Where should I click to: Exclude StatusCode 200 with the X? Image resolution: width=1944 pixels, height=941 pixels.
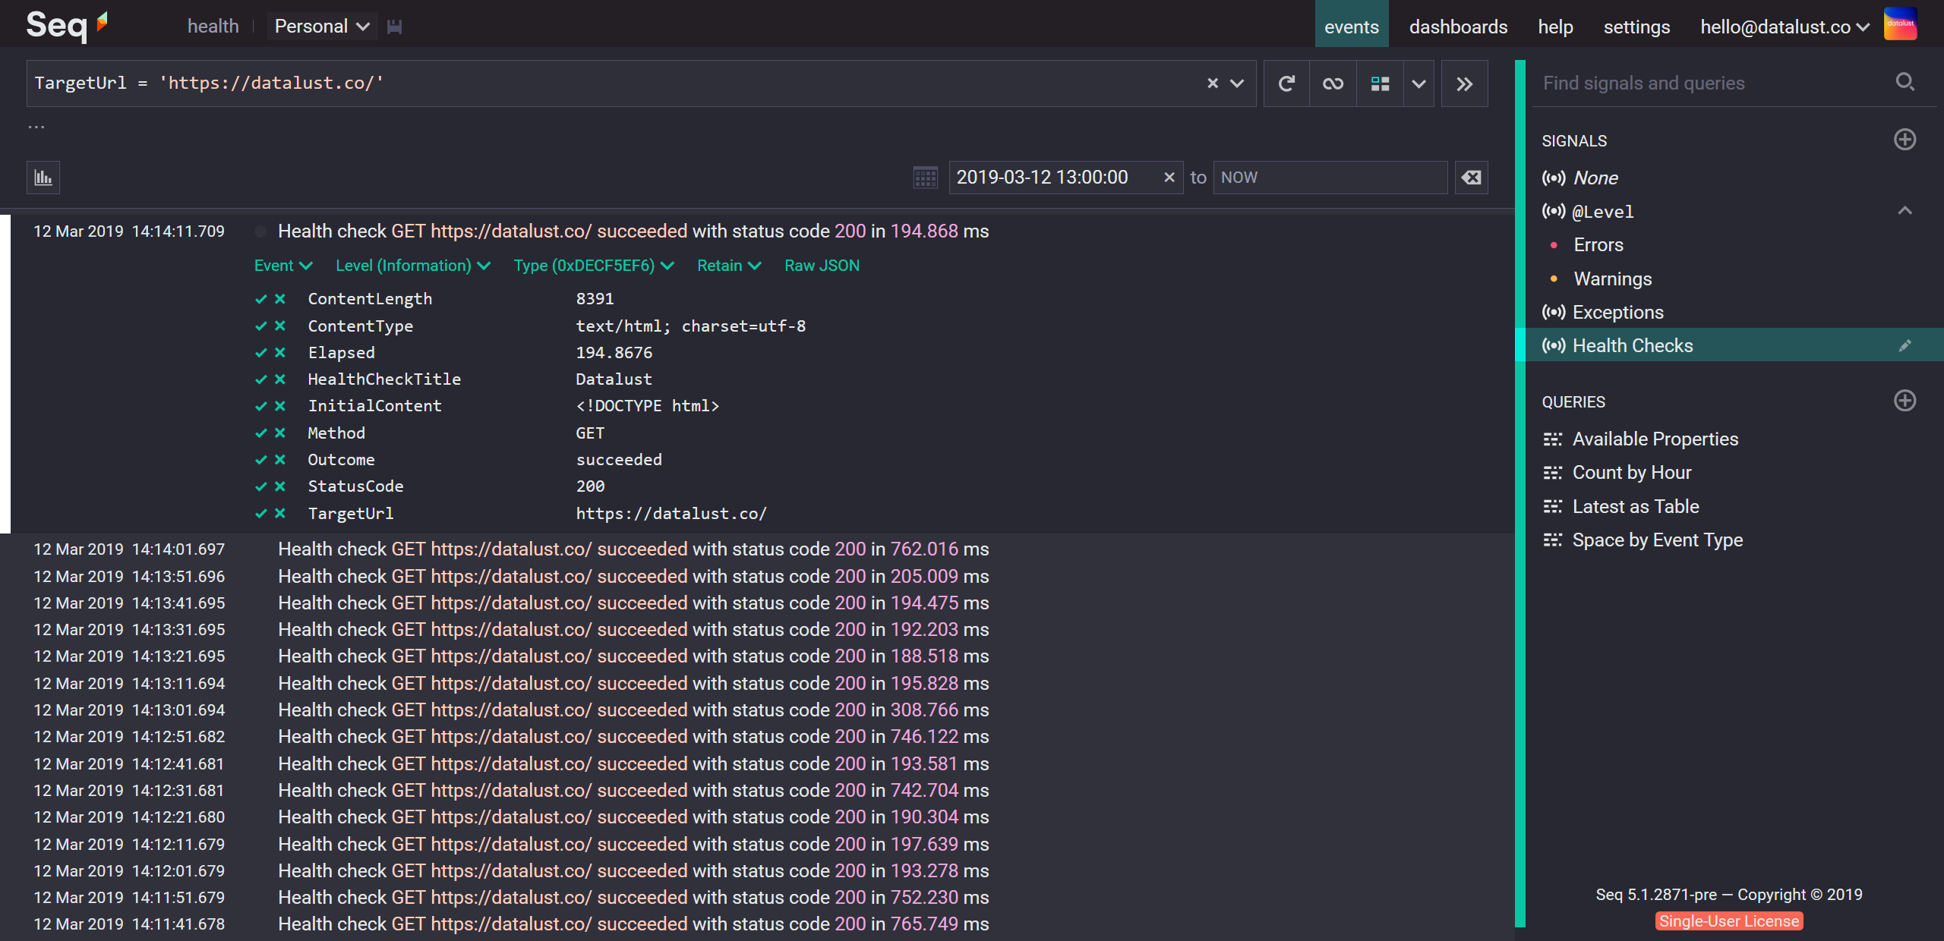tap(280, 486)
